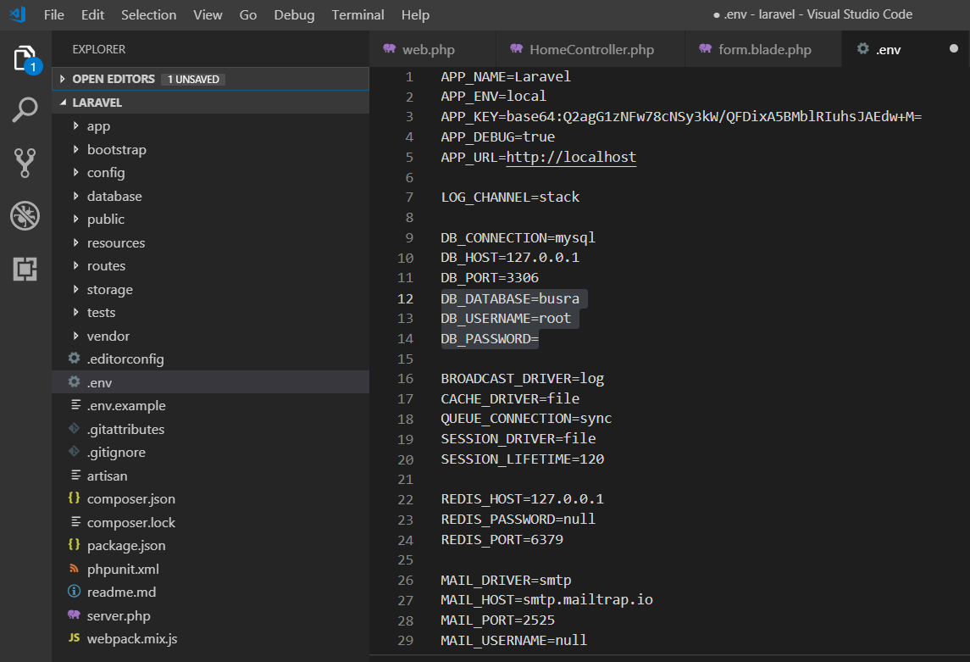The width and height of the screenshot is (970, 662).
Task: Open the Debug view icon
Action: 25,215
